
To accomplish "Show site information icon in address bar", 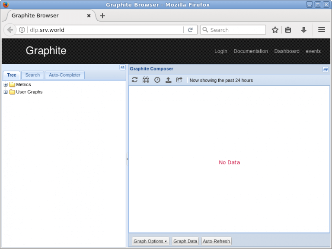I will coord(22,30).
